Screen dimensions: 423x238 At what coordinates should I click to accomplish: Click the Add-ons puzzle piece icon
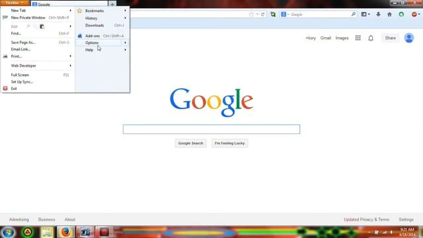(x=79, y=36)
